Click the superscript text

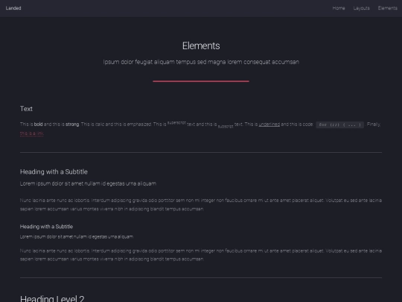[176, 123]
